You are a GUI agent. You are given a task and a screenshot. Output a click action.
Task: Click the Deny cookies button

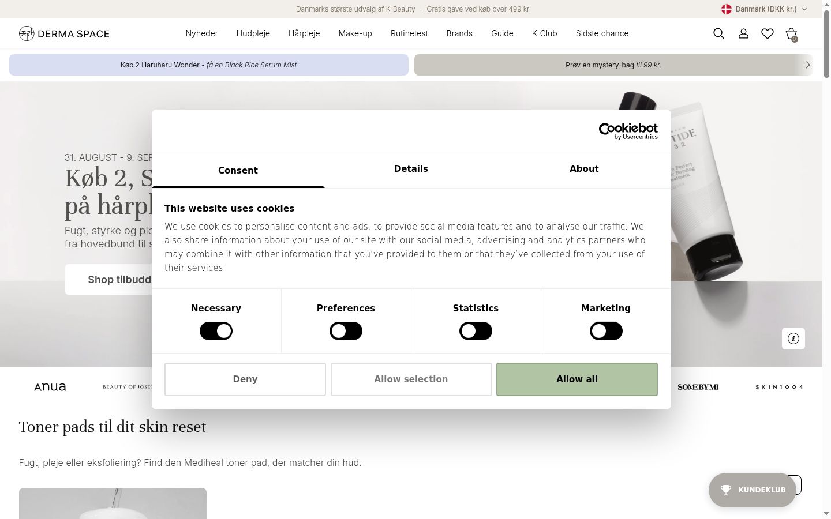pyautogui.click(x=245, y=379)
